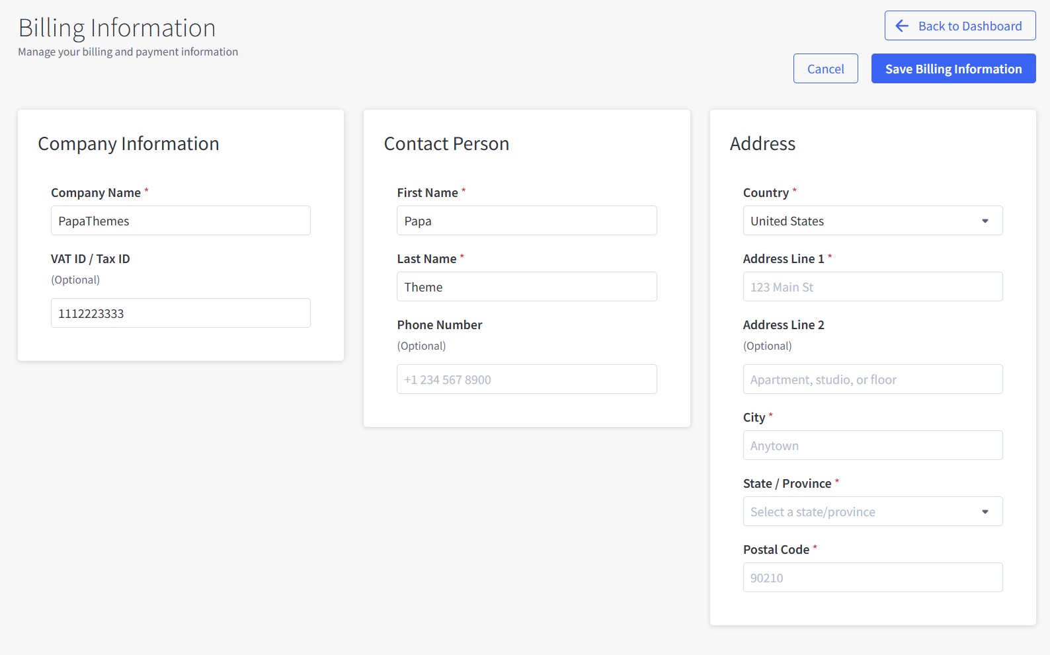
Task: Focus the Last Name field containing Theme
Action: pos(527,287)
